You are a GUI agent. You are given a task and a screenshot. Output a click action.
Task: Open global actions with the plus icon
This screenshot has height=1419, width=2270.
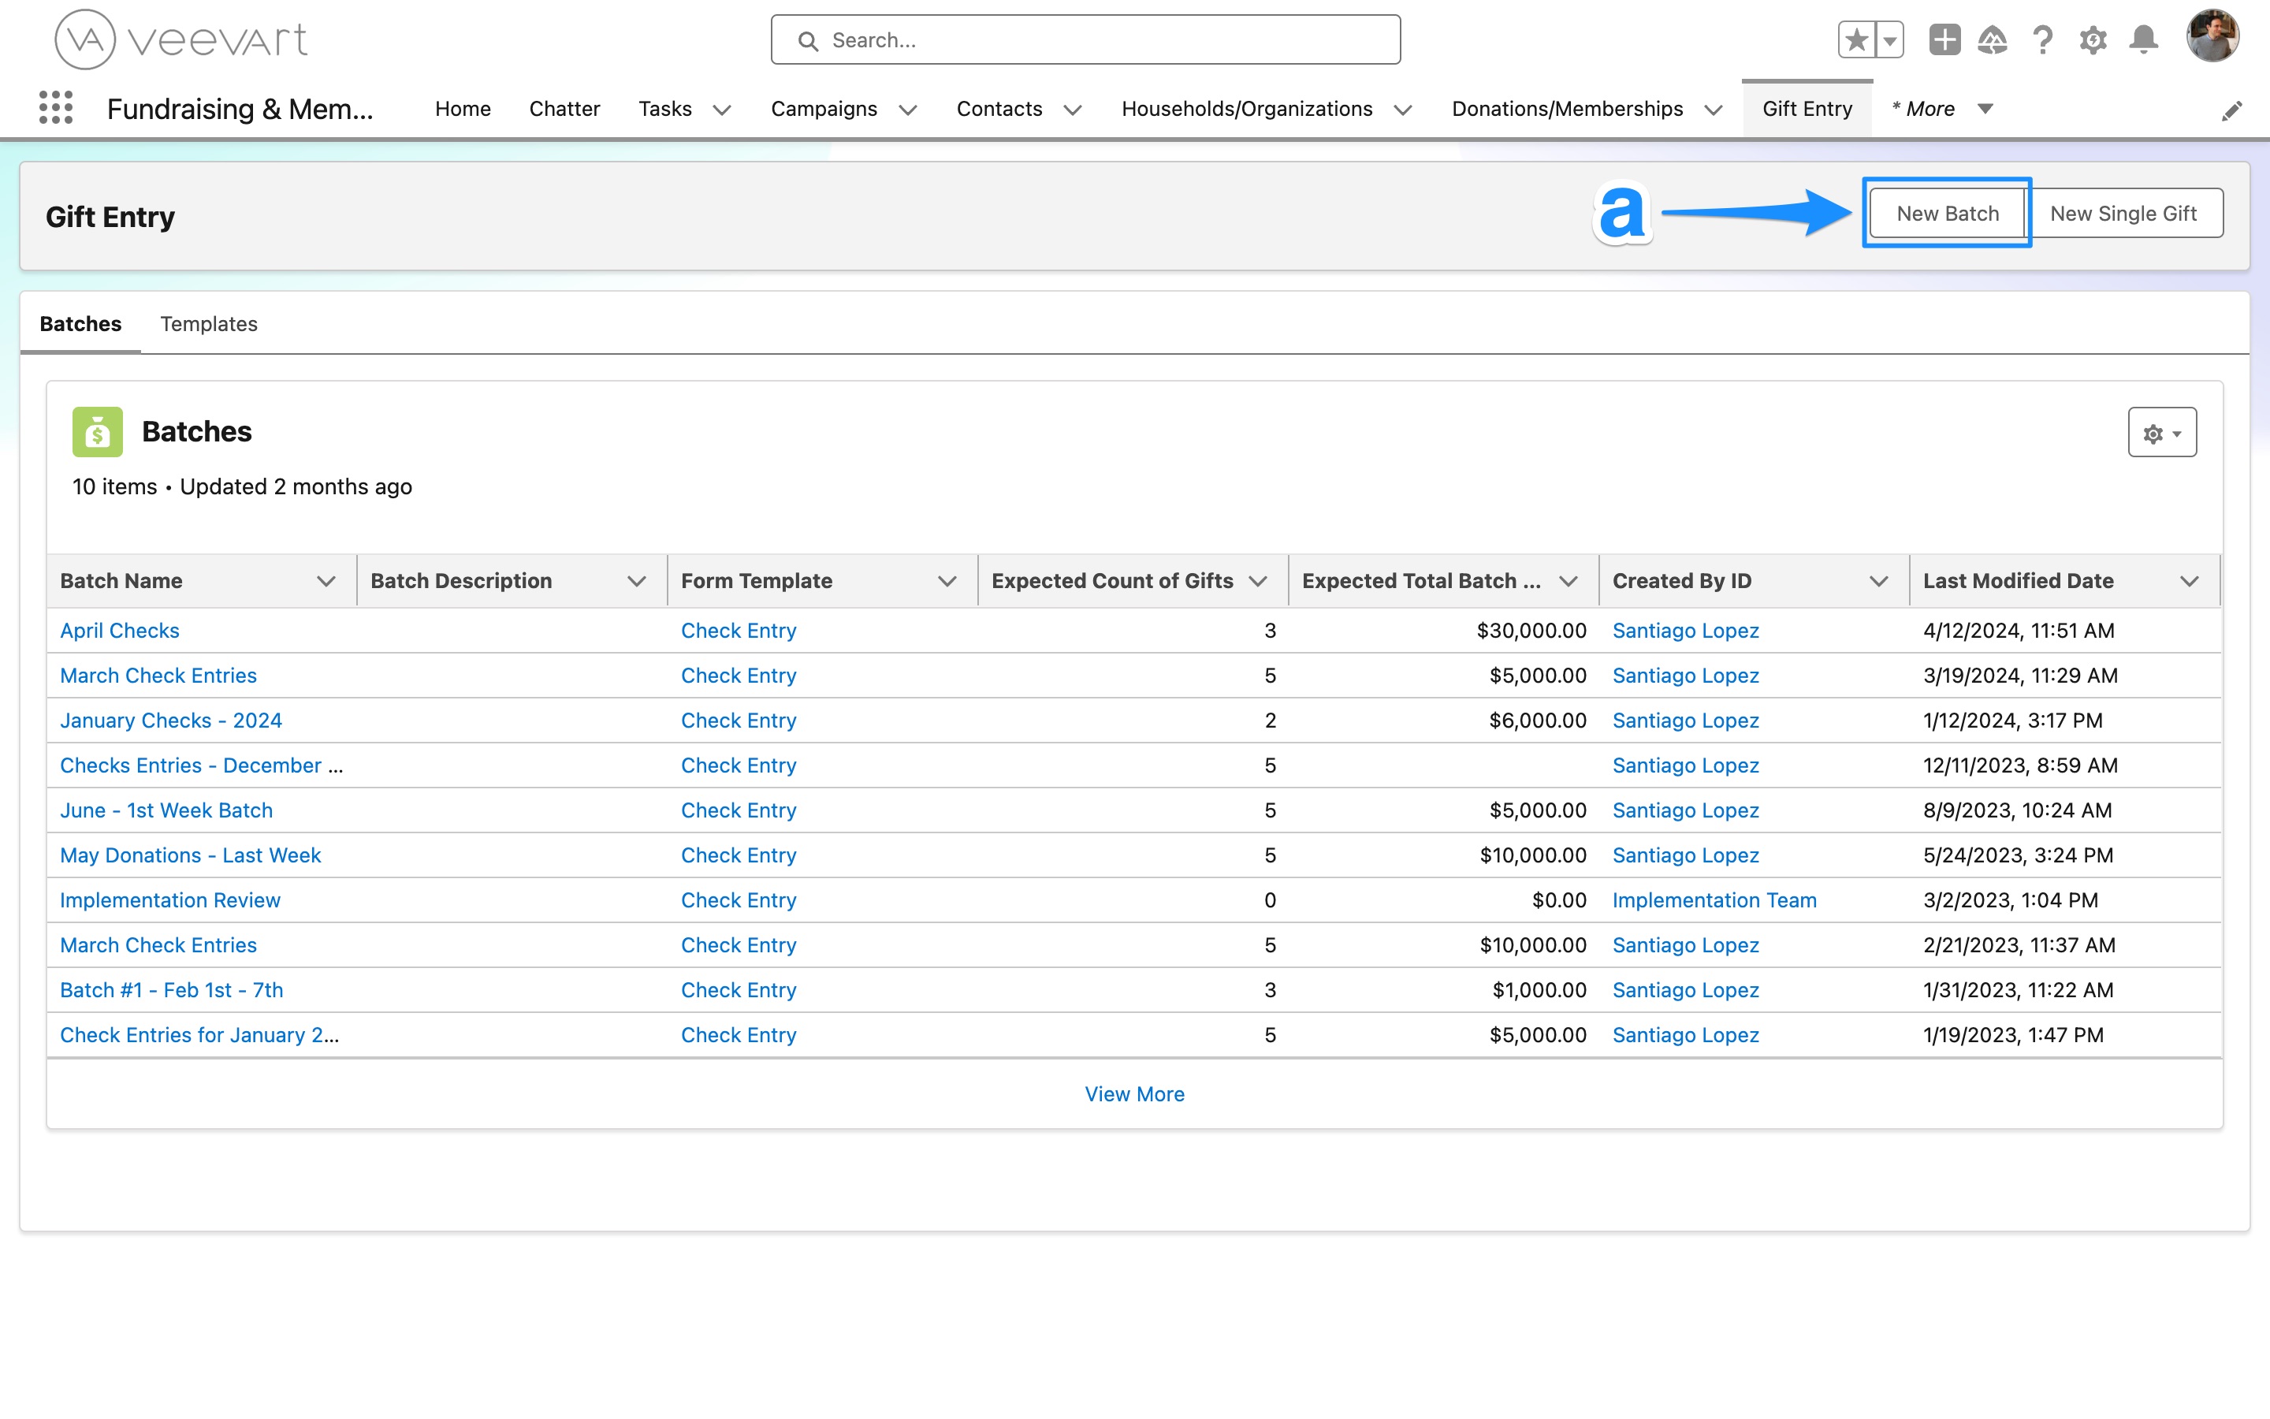(x=1944, y=39)
